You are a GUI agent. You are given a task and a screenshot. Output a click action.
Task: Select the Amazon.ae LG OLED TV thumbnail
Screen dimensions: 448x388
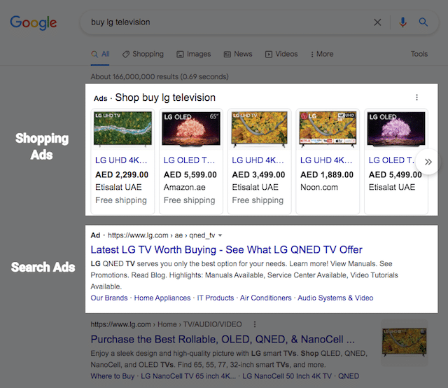coord(188,130)
